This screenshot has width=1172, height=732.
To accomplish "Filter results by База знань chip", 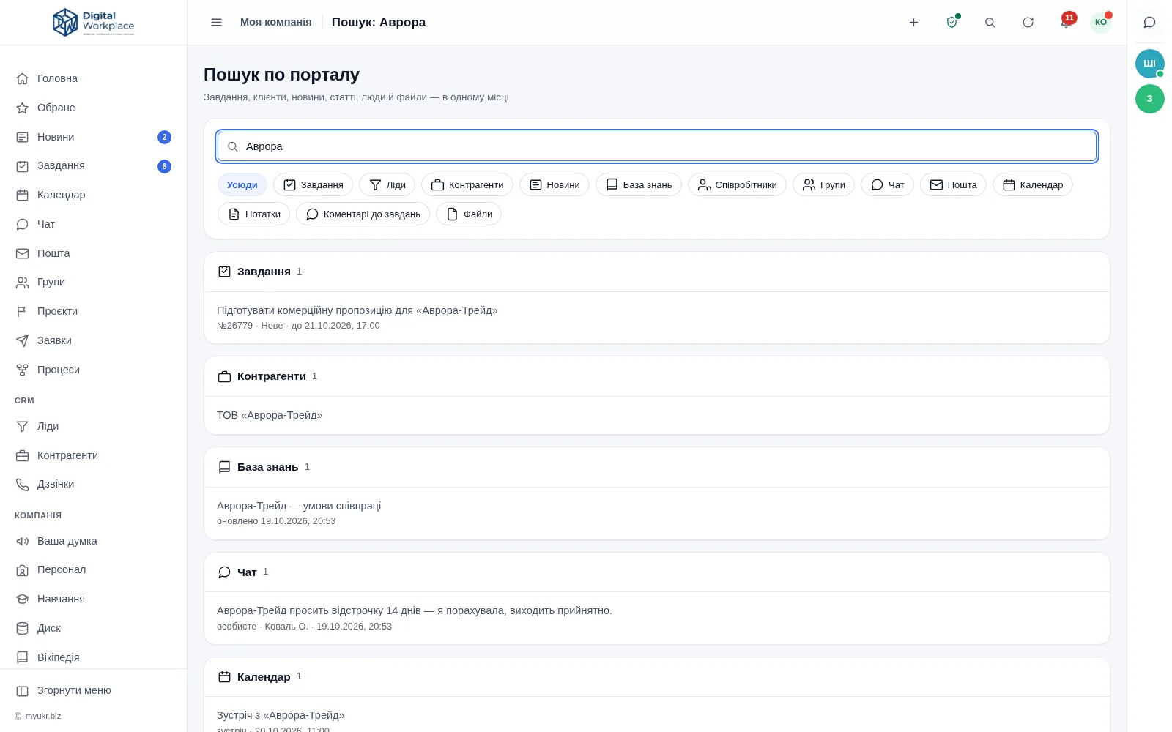I will coord(639,184).
